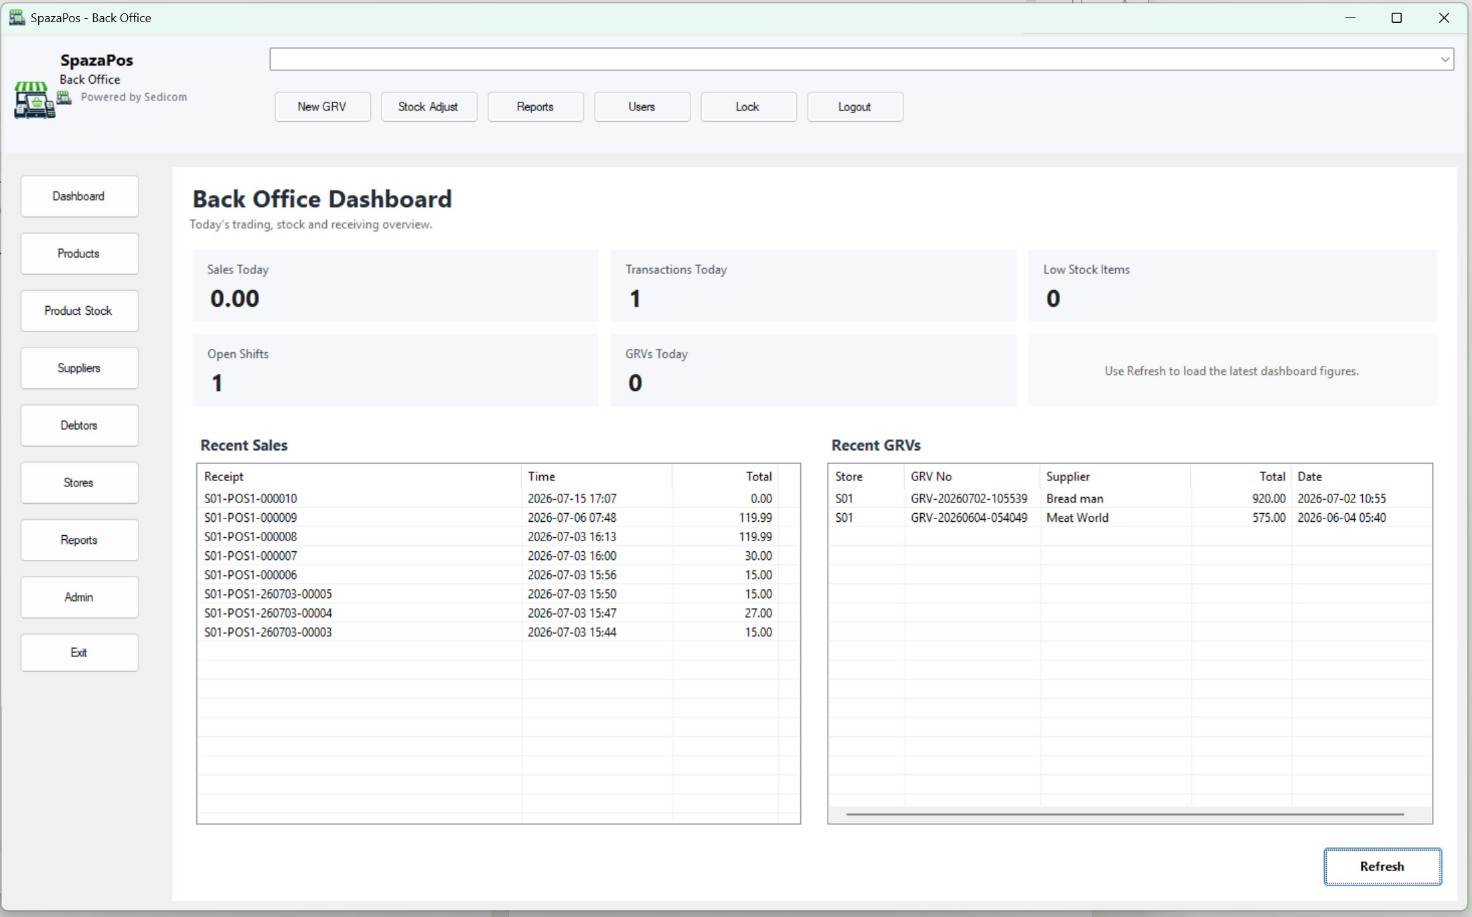Screen dimensions: 1472x917
Task: Click the Open Shifts card
Action: pos(395,370)
